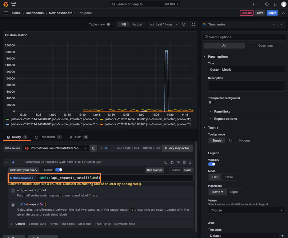Expand the Panel links section
Viewport: 288px width, 238px height.
pos(222,112)
